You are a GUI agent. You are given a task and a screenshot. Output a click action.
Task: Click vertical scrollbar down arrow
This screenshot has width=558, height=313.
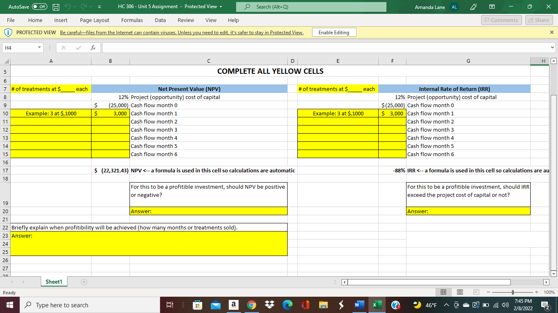click(x=554, y=273)
